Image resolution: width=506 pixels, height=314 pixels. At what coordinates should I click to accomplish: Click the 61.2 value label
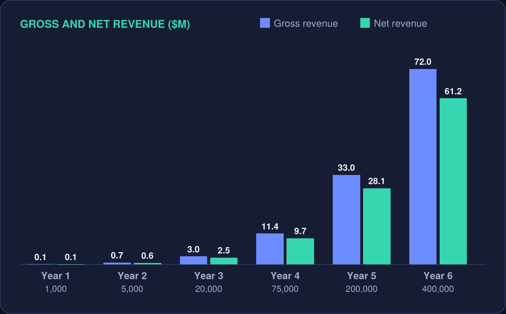(x=453, y=92)
